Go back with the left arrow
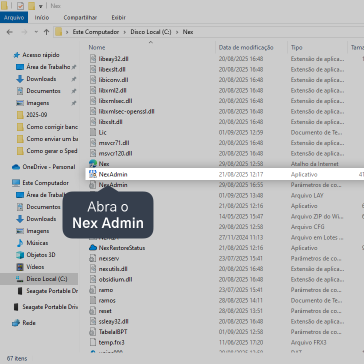 click(9, 32)
